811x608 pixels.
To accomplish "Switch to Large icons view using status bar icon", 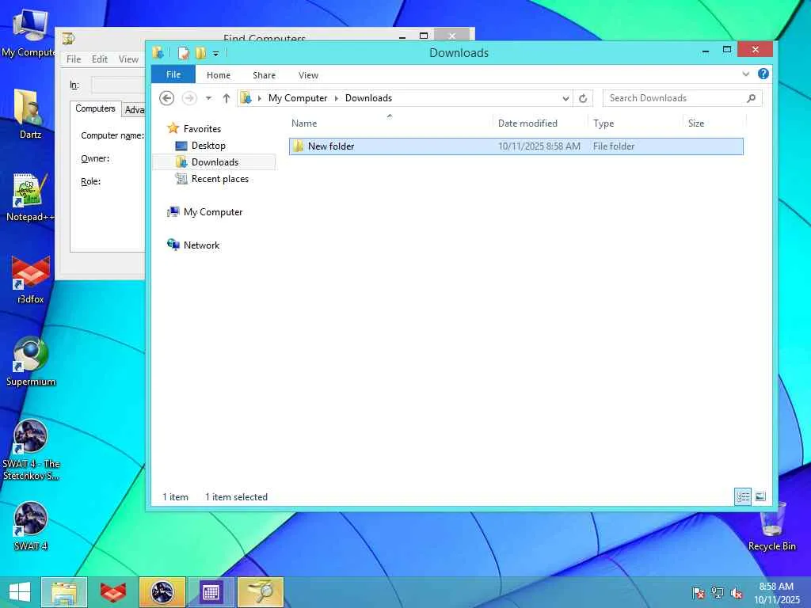I will click(760, 497).
